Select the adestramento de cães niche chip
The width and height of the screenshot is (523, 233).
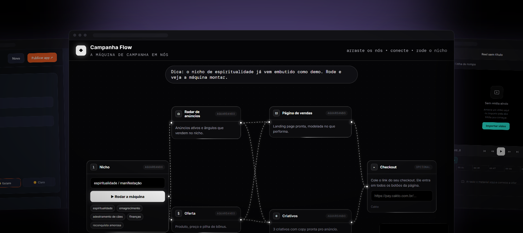point(108,217)
